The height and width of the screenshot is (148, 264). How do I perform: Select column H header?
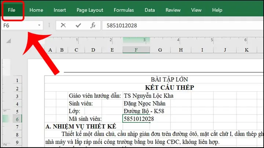[x=181, y=50]
